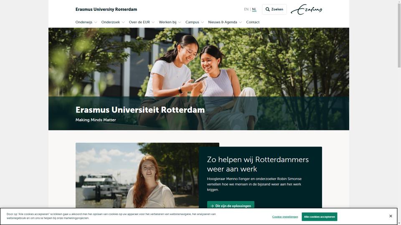401x225 pixels.
Task: Expand the Werken bij chevron
Action: pos(180,22)
